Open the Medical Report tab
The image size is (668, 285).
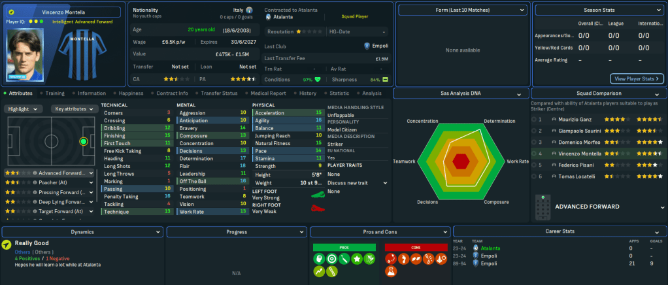pyautogui.click(x=267, y=93)
